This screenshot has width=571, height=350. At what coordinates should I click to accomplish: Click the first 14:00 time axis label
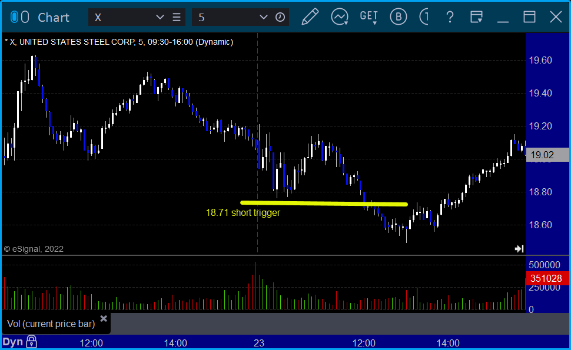[x=175, y=343]
